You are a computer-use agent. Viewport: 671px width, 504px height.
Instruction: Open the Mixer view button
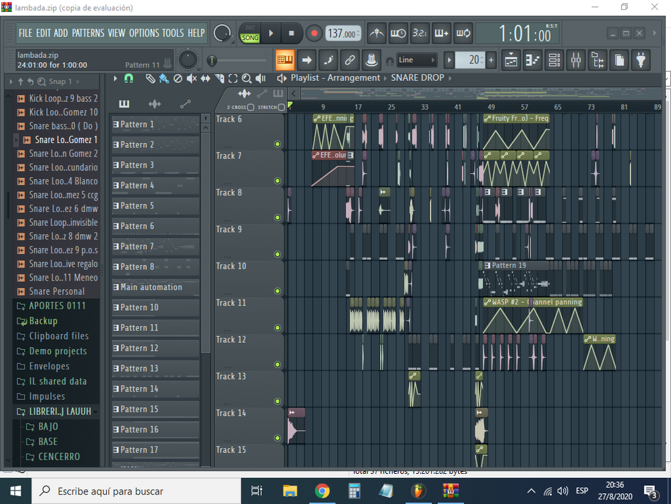click(576, 60)
